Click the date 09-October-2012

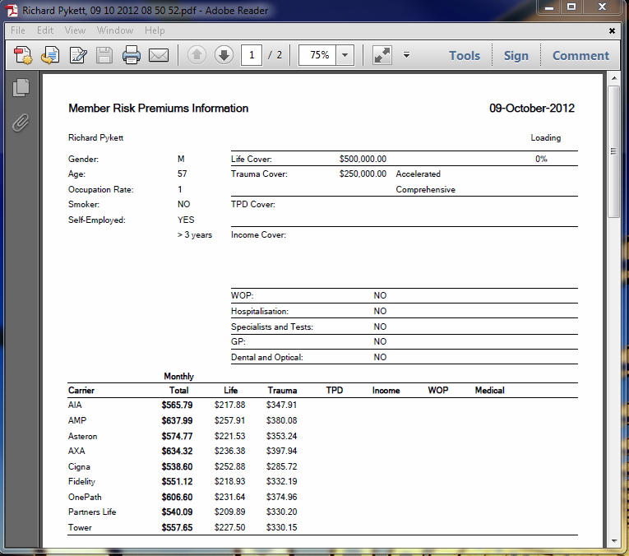click(531, 109)
